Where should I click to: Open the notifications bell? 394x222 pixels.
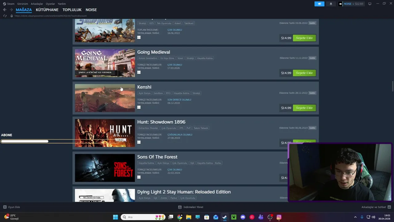(331, 4)
